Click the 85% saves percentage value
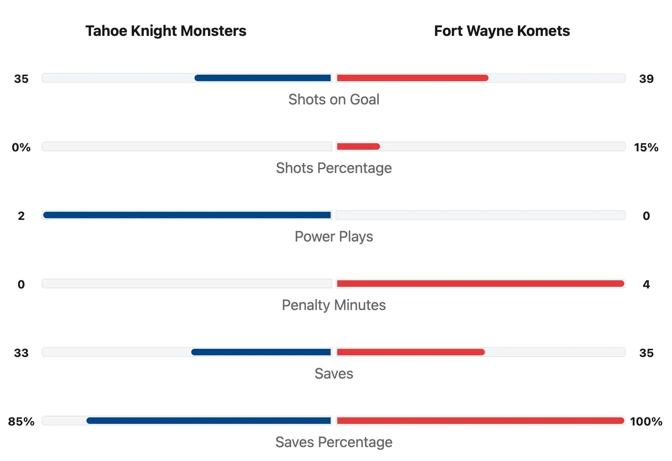 21,421
